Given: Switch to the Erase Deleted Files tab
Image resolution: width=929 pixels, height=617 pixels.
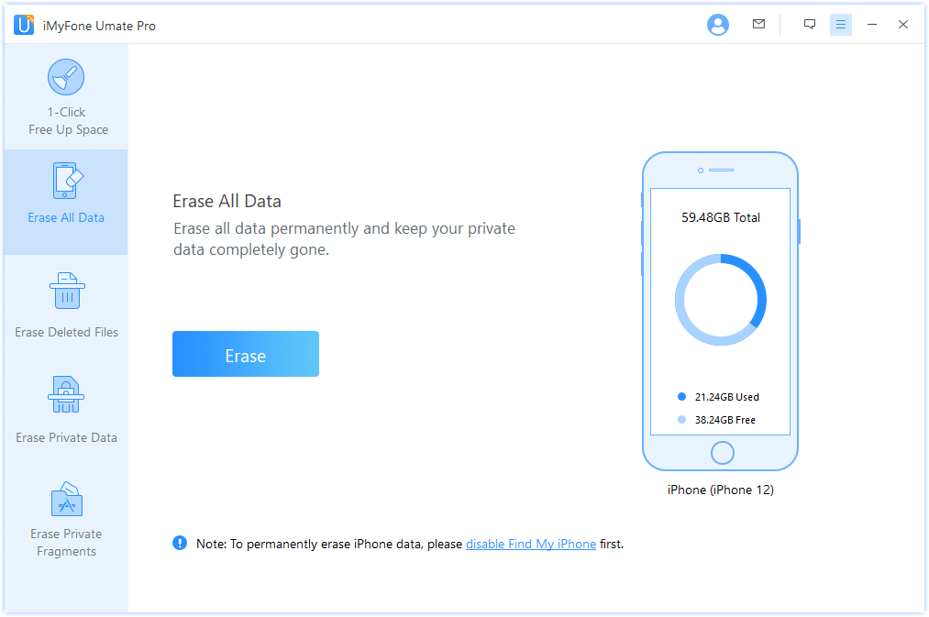Looking at the screenshot, I should pos(66,332).
